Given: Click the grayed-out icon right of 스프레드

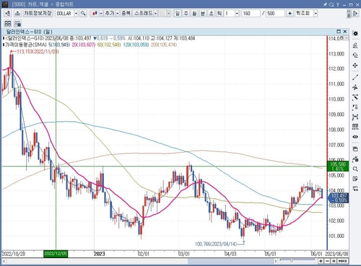Looking at the screenshot, I should coord(162,14).
